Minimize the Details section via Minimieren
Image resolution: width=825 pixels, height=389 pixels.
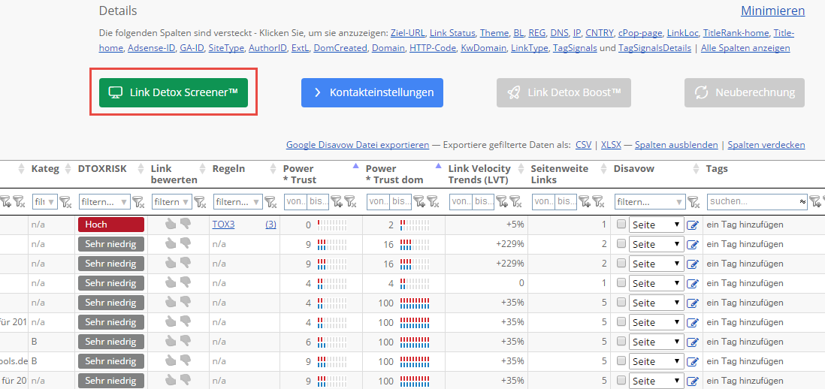coord(773,11)
